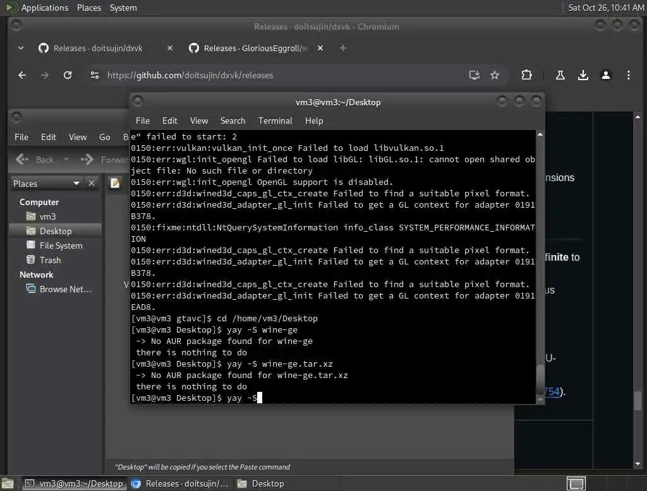
Task: Open Chromium downloads
Action: [583, 75]
